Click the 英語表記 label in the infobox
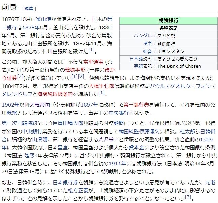 point(145,66)
